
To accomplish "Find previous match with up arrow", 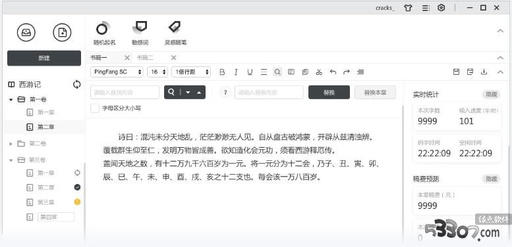I will [199, 93].
